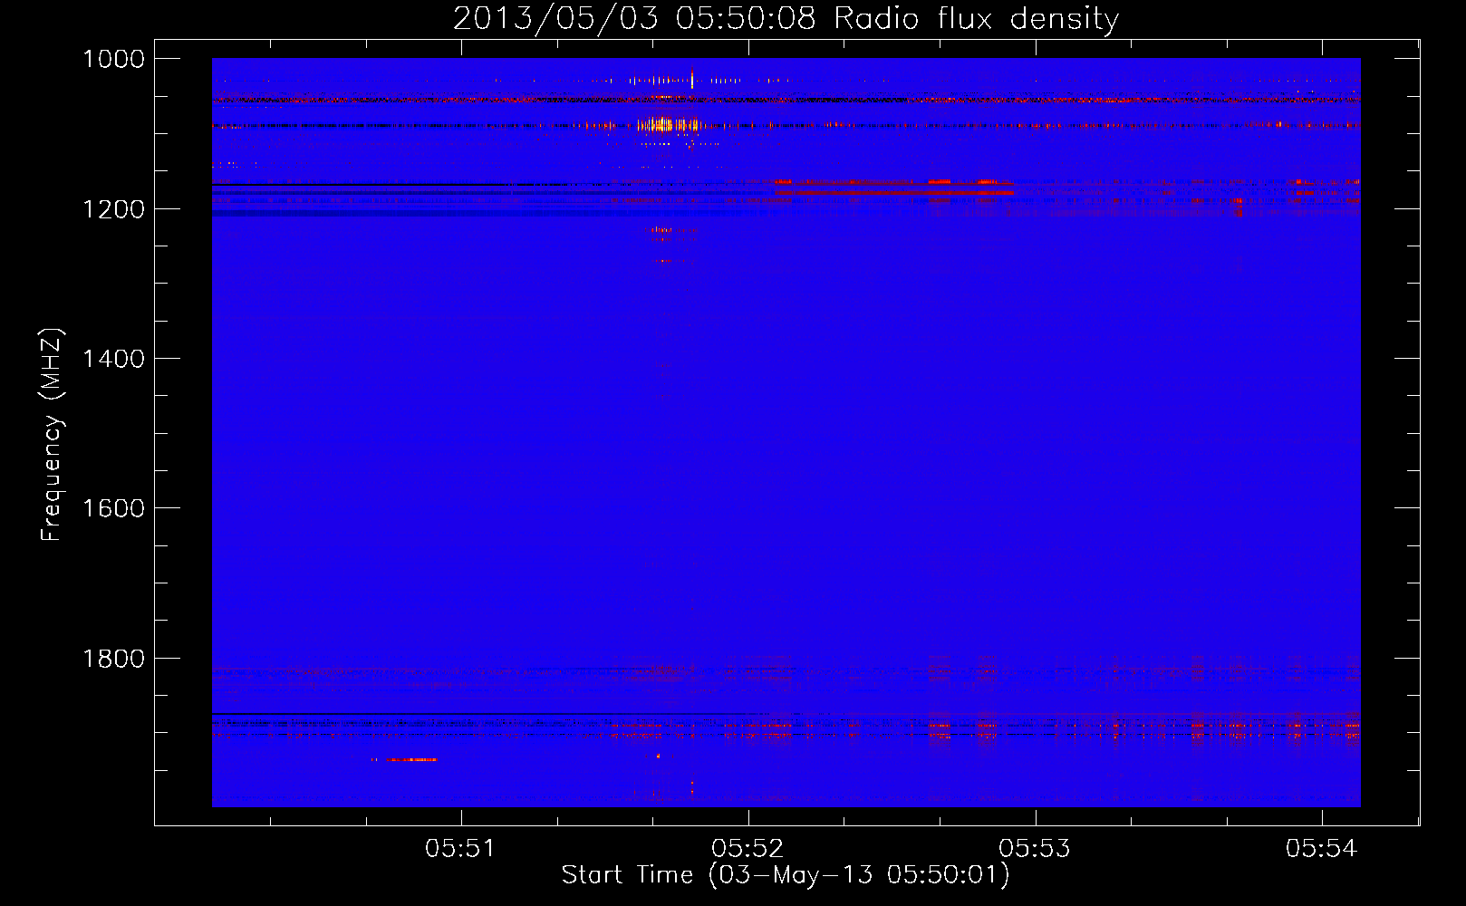Click the 1800 frequency tick label
1466x906 pixels.
(x=113, y=659)
